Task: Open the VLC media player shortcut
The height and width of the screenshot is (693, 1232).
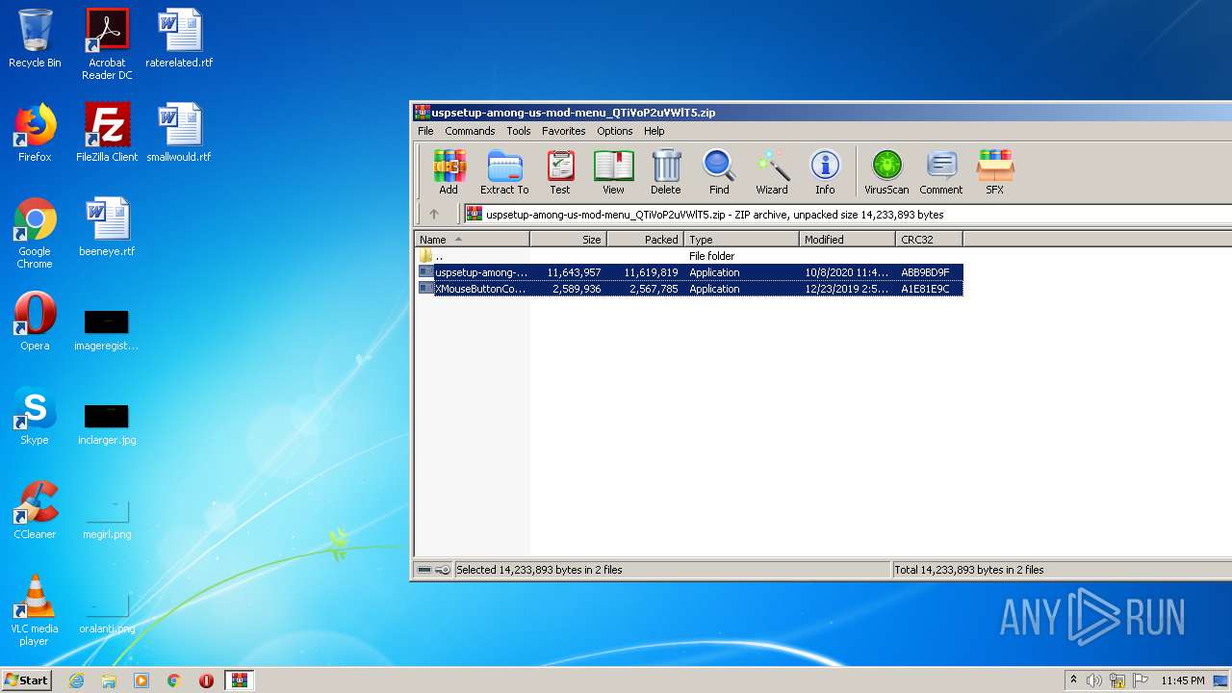Action: pos(35,610)
